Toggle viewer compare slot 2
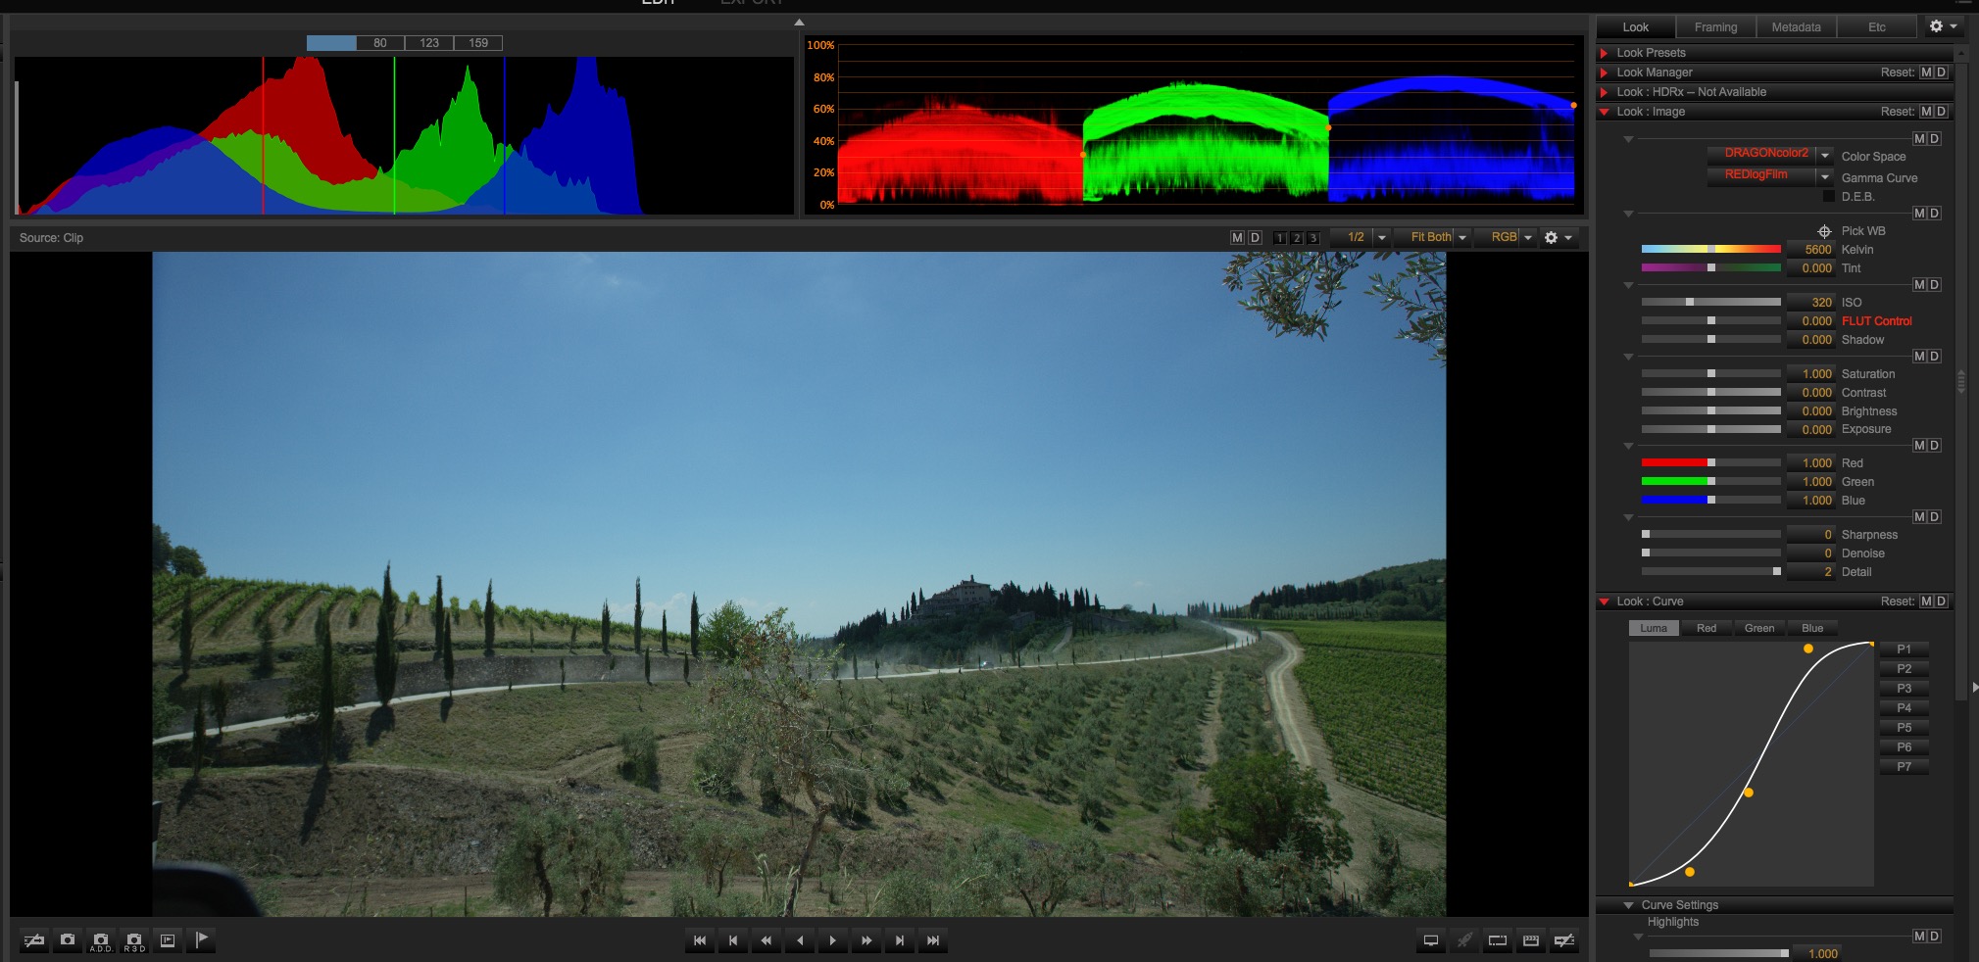 point(1297,238)
